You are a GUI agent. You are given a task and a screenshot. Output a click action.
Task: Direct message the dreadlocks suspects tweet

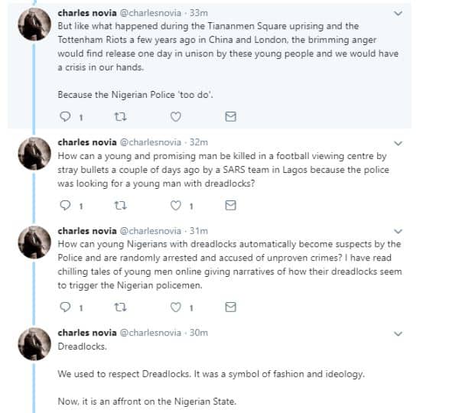tap(230, 307)
